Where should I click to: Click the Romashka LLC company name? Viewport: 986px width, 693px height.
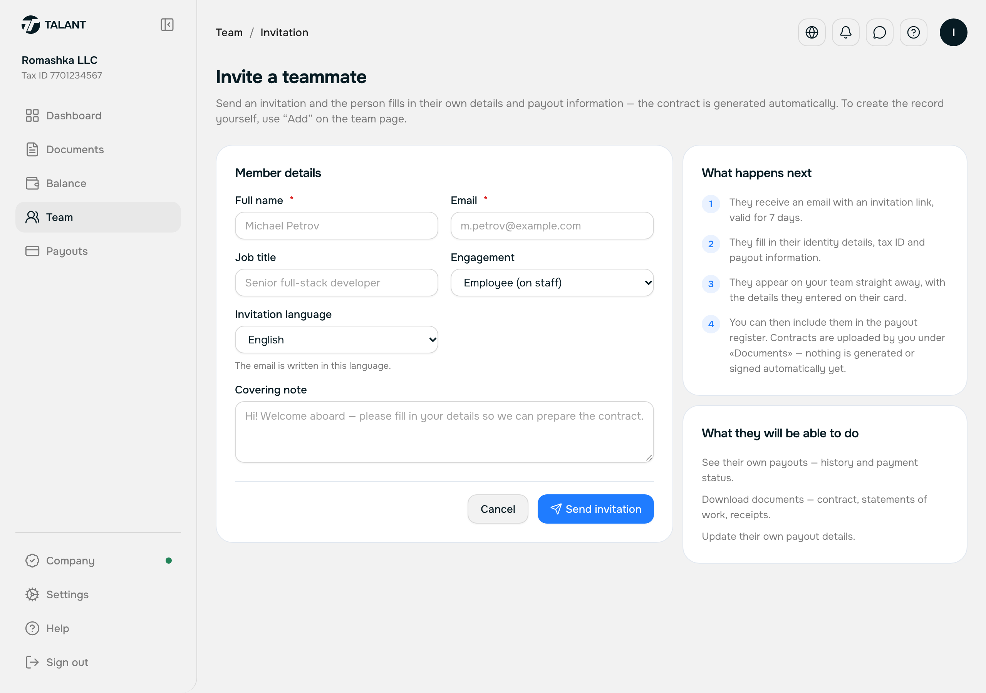[x=60, y=60]
